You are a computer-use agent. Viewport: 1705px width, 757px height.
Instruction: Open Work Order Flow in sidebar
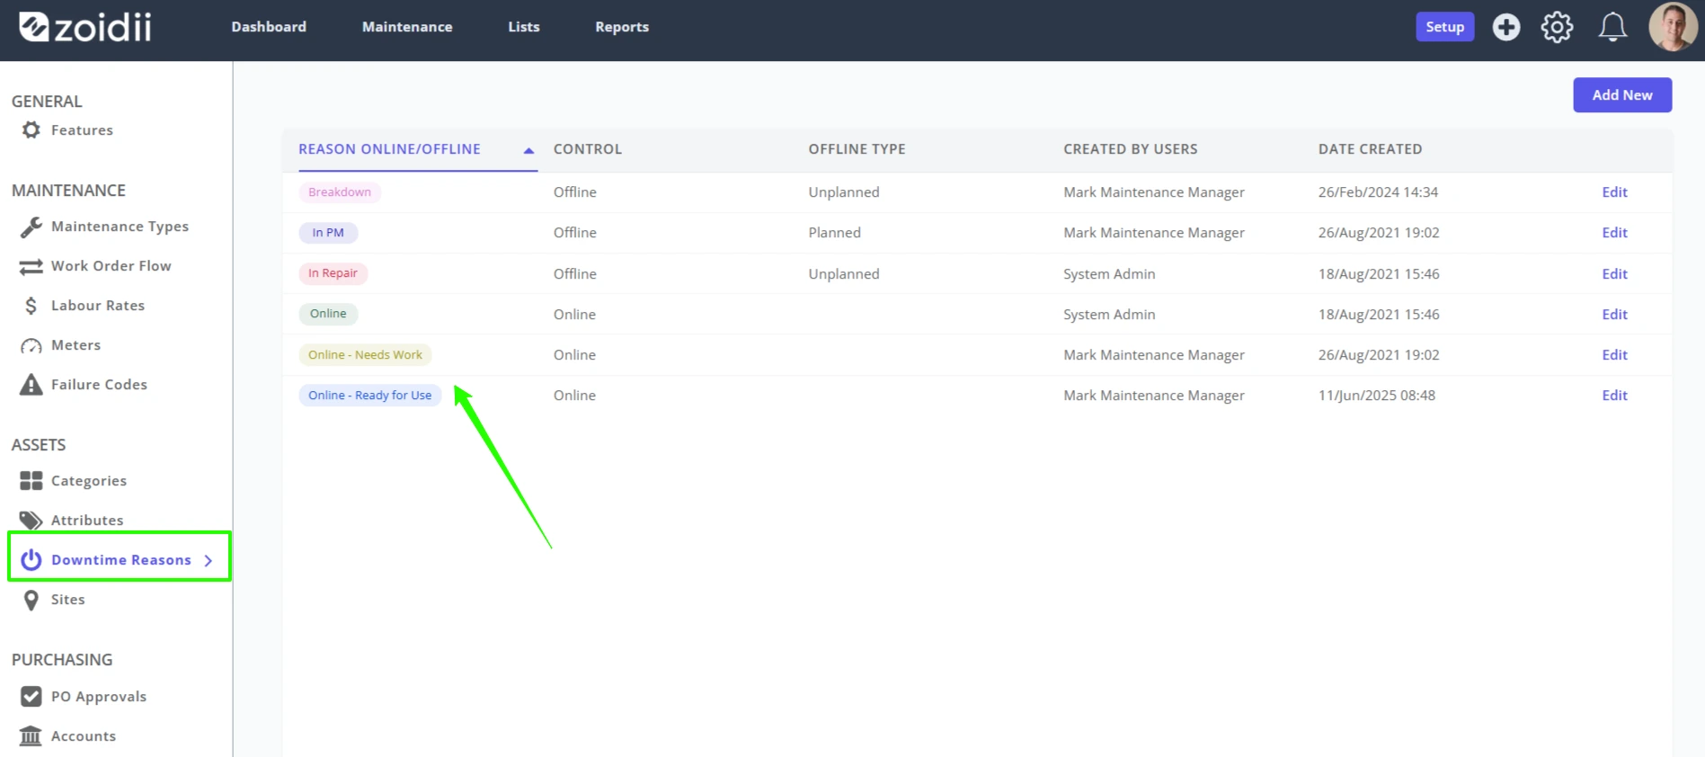[x=111, y=266]
